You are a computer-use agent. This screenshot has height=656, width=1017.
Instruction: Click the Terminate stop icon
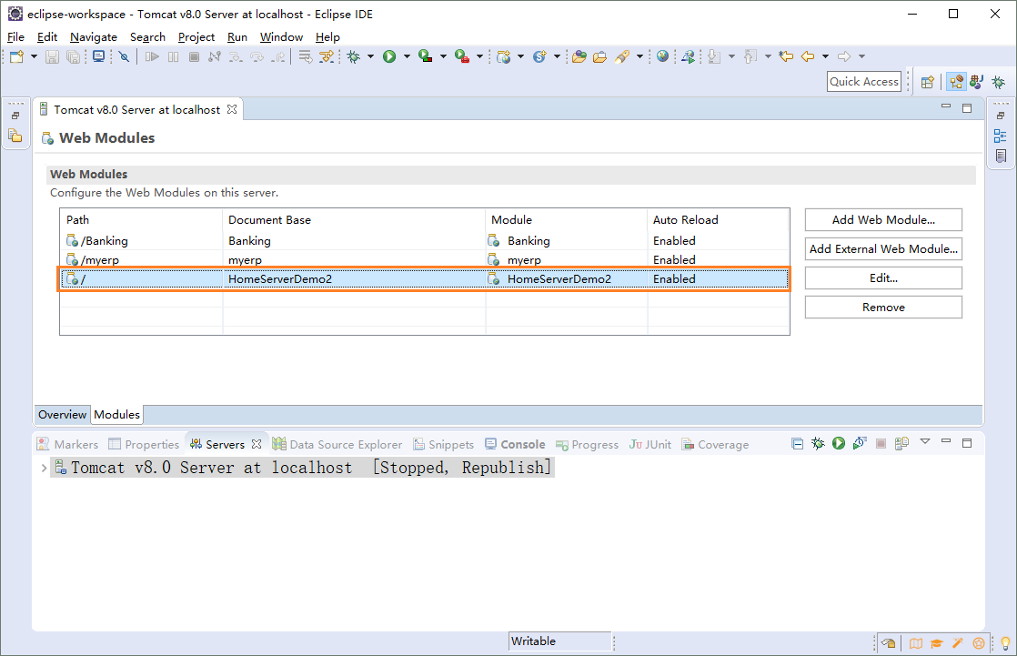coord(194,56)
